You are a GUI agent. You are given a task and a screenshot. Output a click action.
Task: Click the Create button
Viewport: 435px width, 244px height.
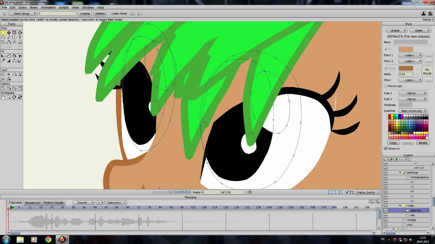(85, 14)
